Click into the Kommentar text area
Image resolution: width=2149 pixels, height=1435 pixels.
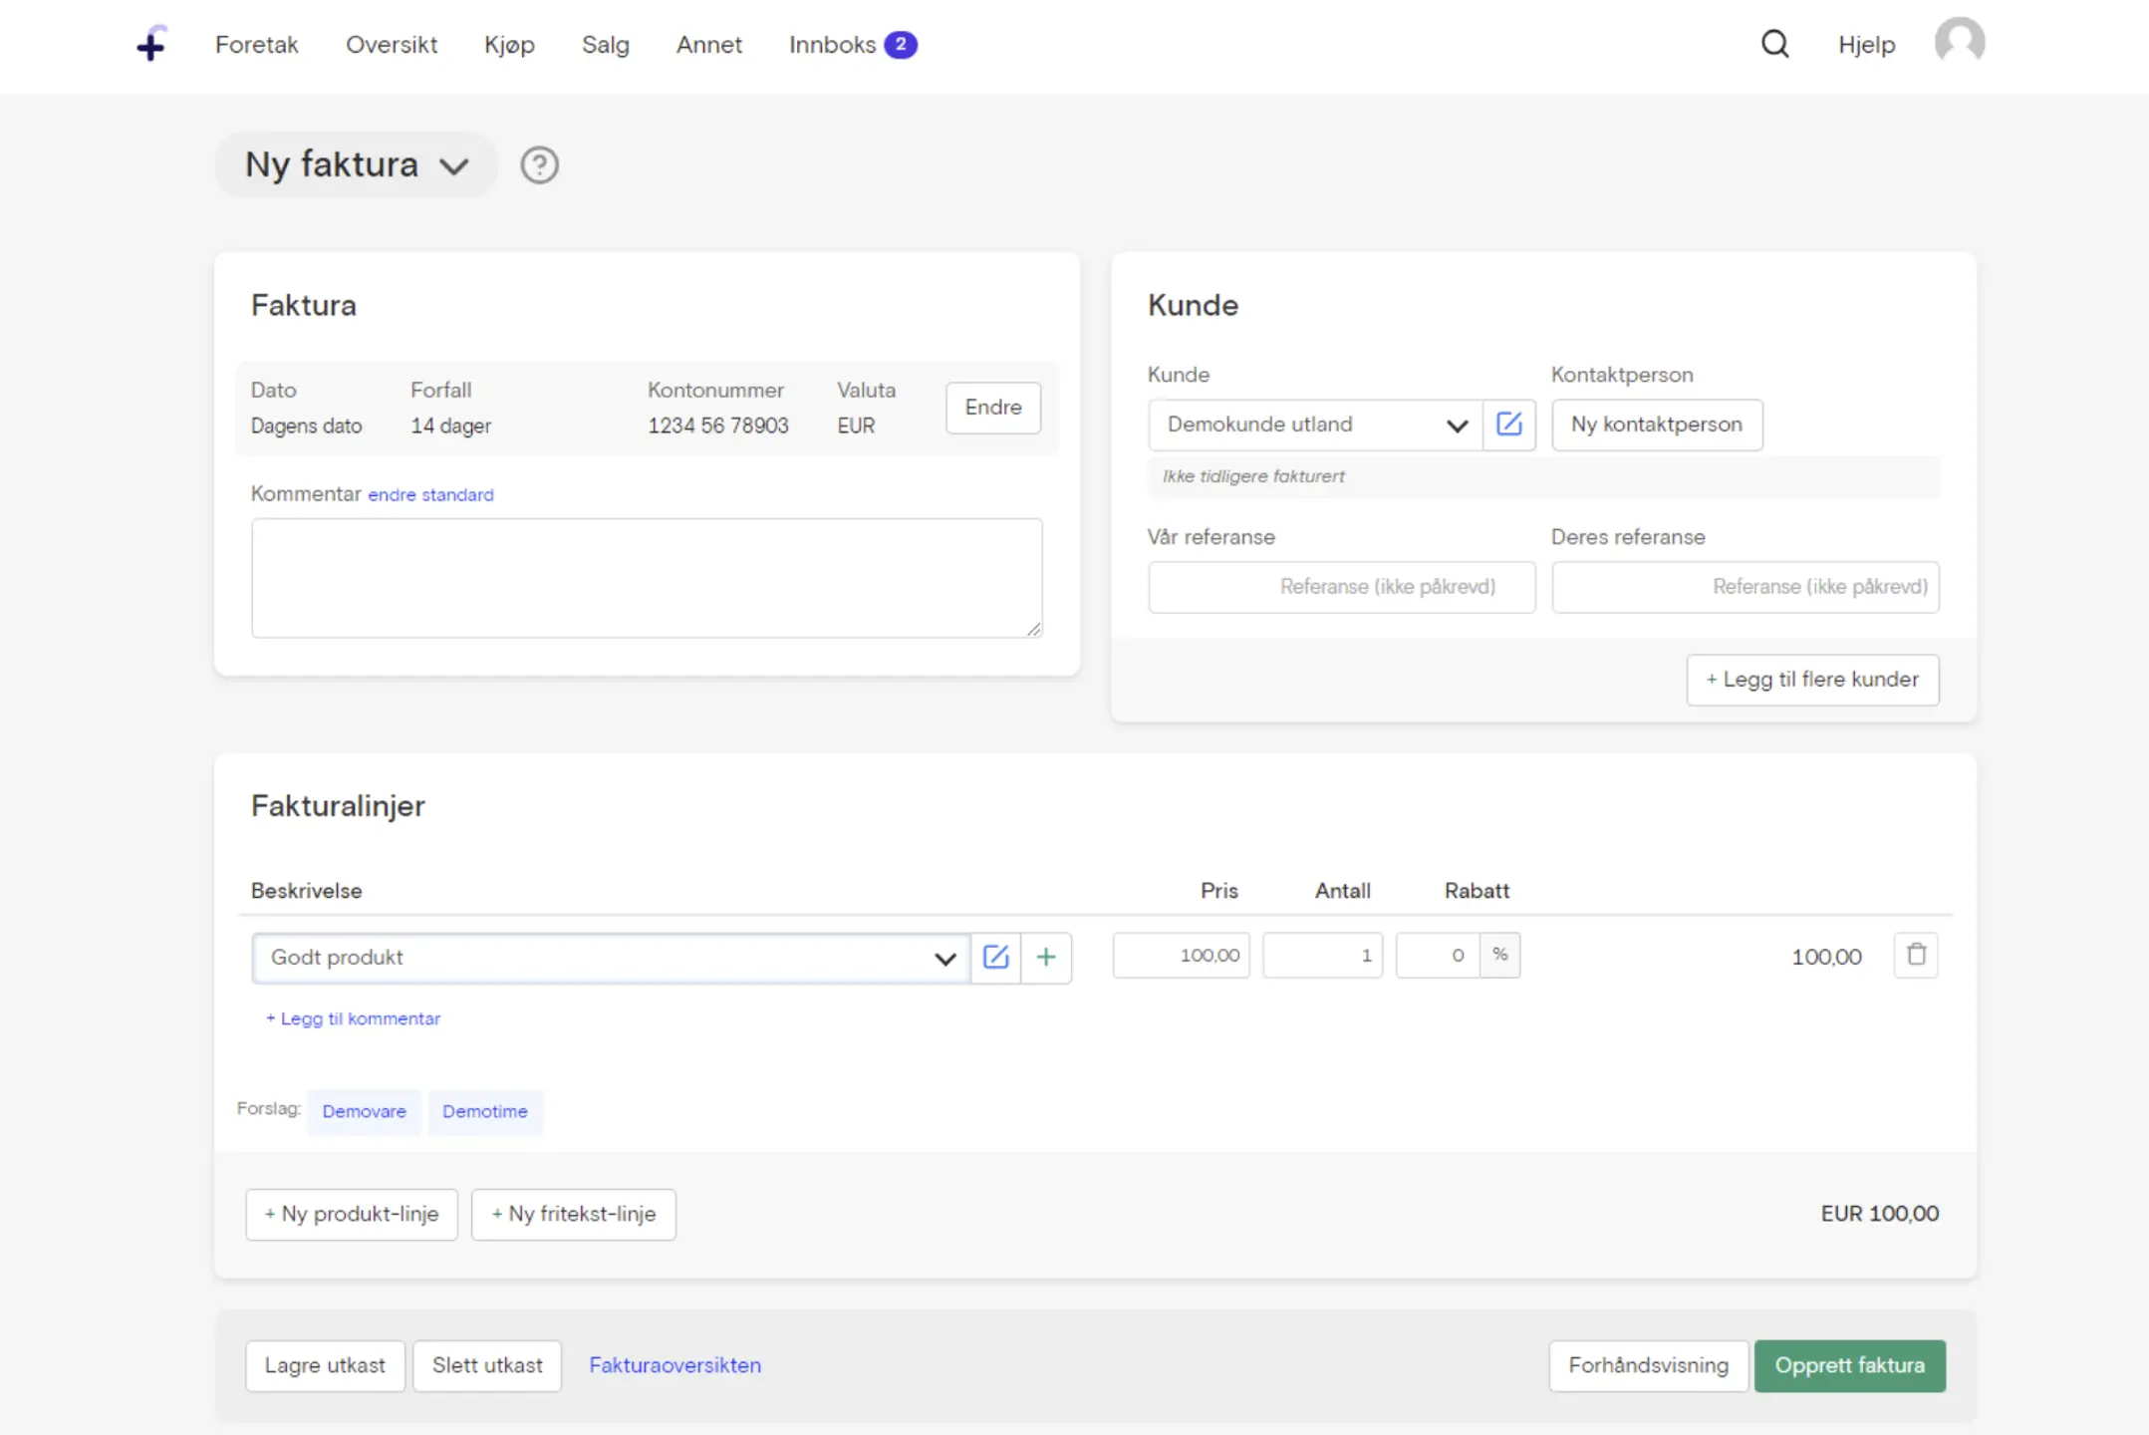point(647,578)
